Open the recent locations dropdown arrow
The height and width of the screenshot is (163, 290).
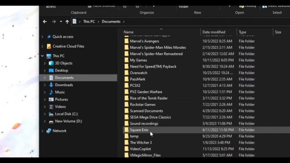(61, 22)
